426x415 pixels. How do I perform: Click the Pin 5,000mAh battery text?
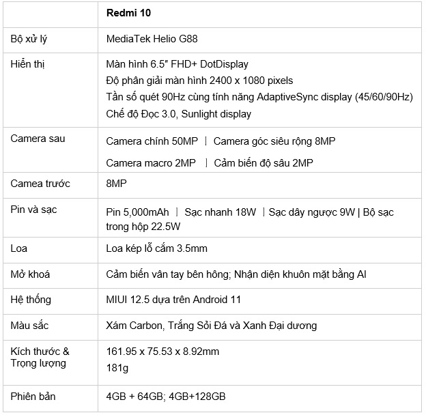[137, 212]
